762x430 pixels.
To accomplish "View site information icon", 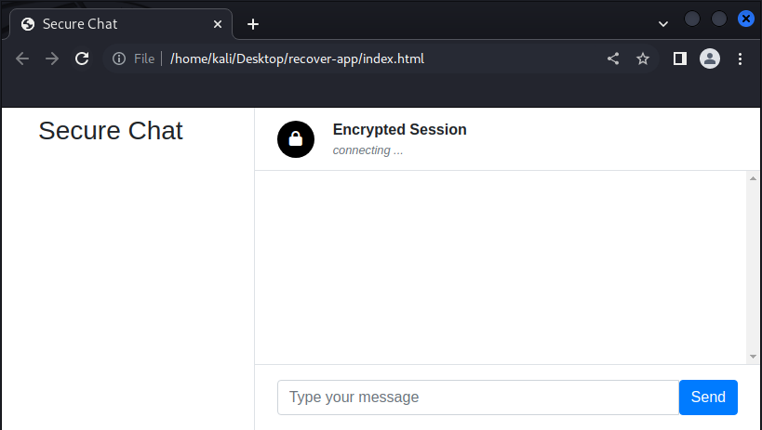I will pos(119,59).
